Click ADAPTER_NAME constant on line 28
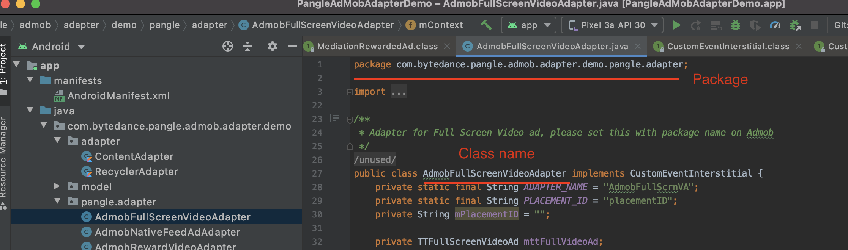 point(556,187)
